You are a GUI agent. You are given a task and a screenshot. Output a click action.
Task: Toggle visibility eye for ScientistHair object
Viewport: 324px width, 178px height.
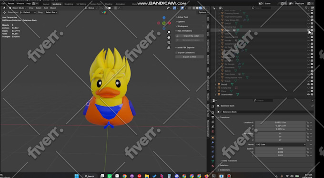tap(308, 94)
